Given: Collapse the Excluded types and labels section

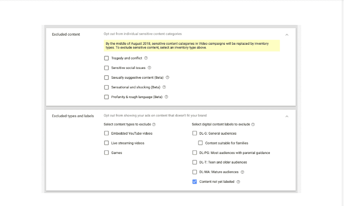Looking at the screenshot, I should 287,116.
